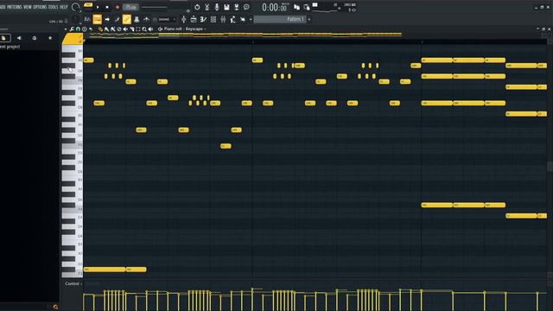553x311 pixels.
Task: Open the HELP menu
Action: 64,7
